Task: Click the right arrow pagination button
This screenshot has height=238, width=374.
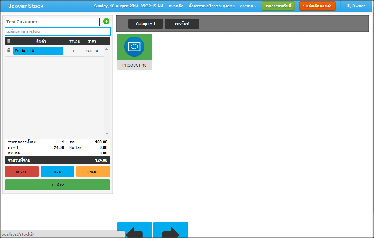Action: (x=171, y=230)
